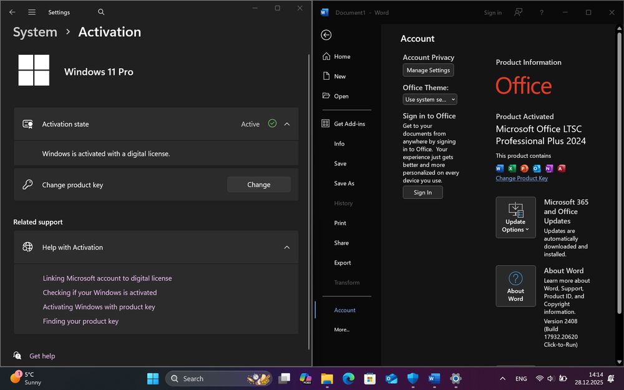
Task: Open Linking Microsoft account to digital license
Action: pos(107,278)
